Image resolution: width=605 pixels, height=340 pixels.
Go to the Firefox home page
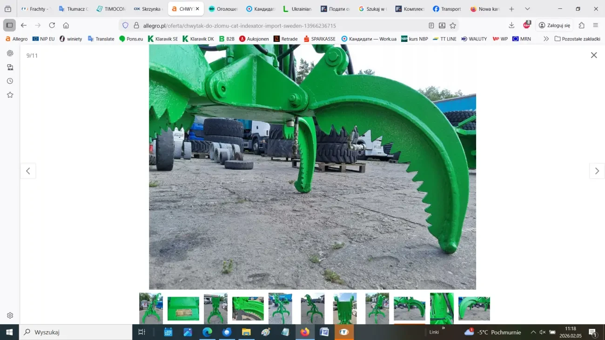click(x=66, y=26)
